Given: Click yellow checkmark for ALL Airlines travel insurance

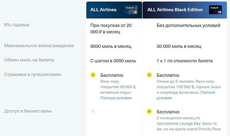Looking at the screenshot, I should pos(93,75).
